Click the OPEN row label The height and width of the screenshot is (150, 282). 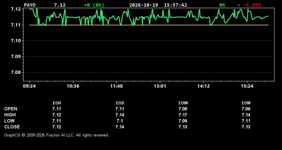[x=11, y=109]
